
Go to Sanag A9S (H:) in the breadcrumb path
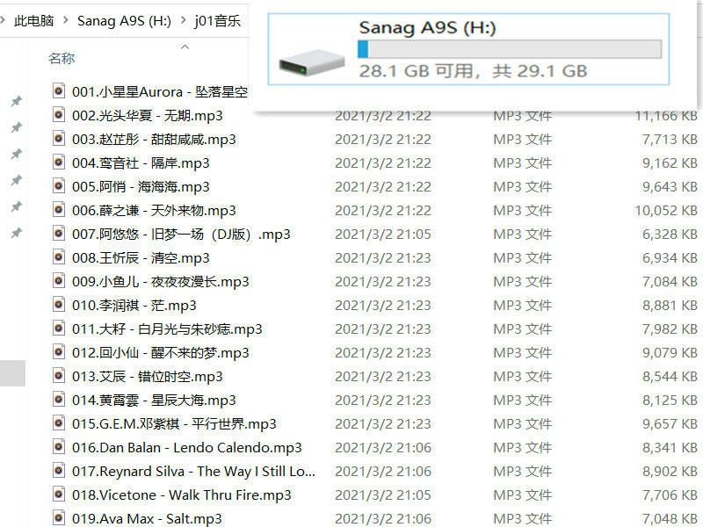124,20
